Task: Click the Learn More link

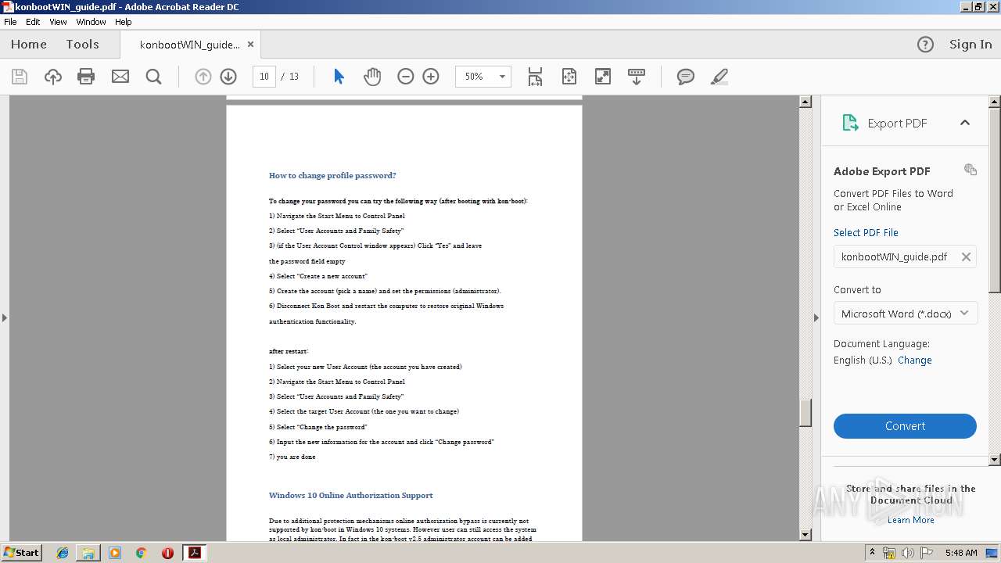Action: point(910,520)
